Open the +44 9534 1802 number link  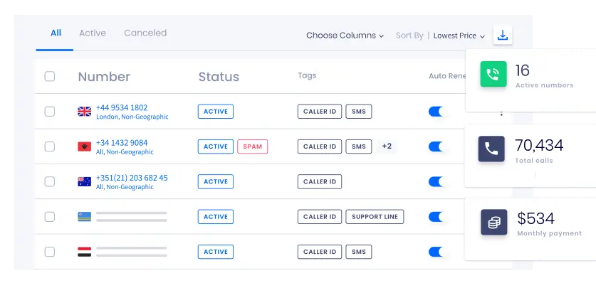click(x=122, y=107)
